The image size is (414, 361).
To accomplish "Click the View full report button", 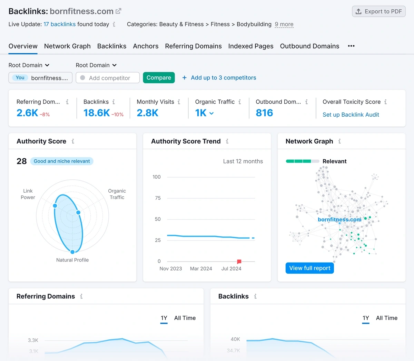I will click(310, 268).
